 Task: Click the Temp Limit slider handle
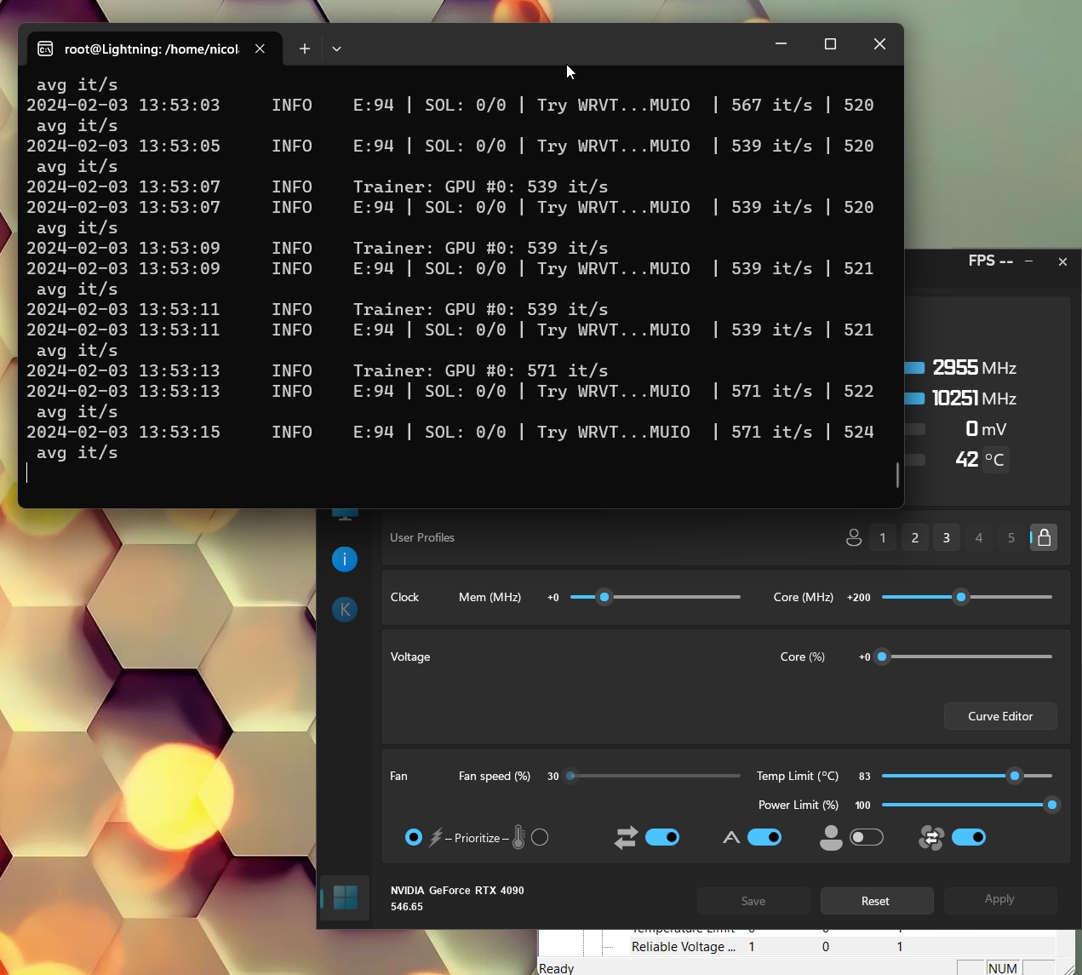1014,777
